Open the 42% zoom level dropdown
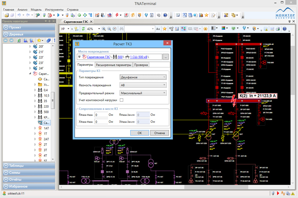 99,29
